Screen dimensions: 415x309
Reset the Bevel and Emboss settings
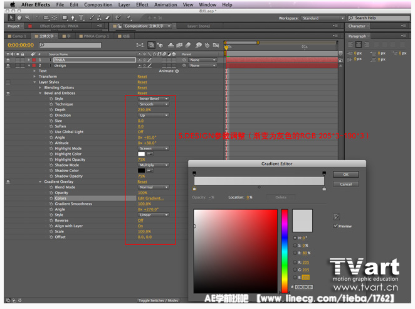tap(142, 93)
